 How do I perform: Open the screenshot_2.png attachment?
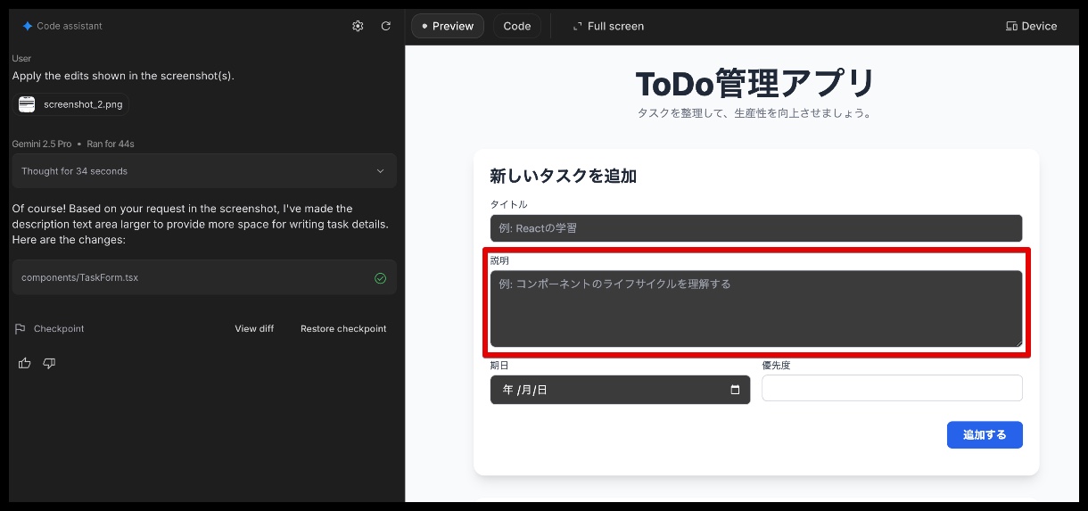pos(73,104)
